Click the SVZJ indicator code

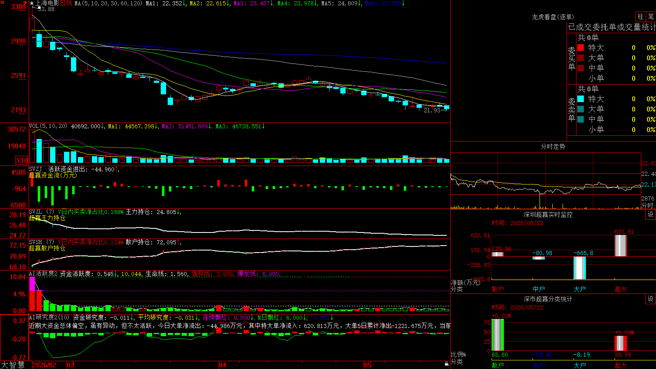[x=36, y=169]
